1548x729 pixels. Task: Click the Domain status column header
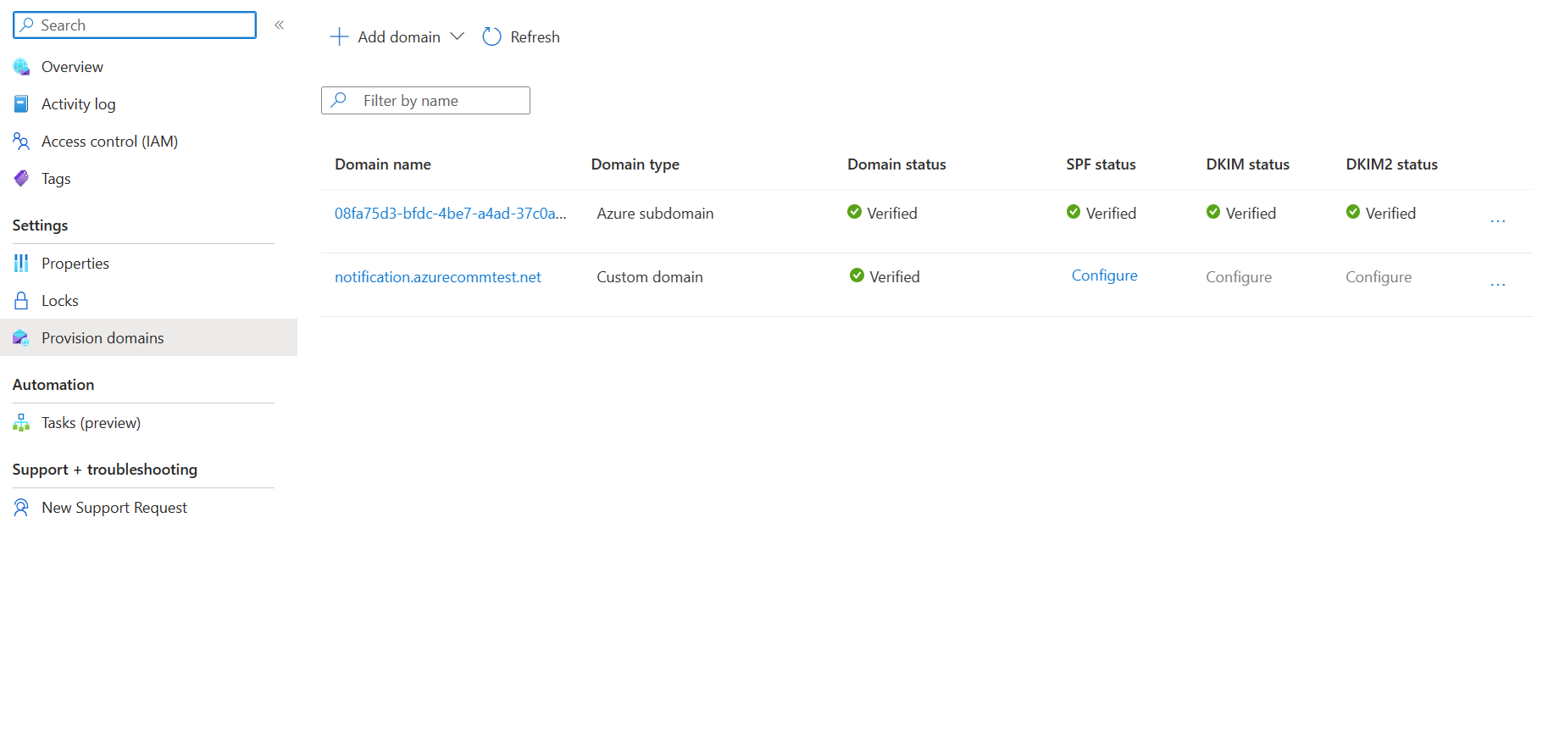click(x=896, y=164)
